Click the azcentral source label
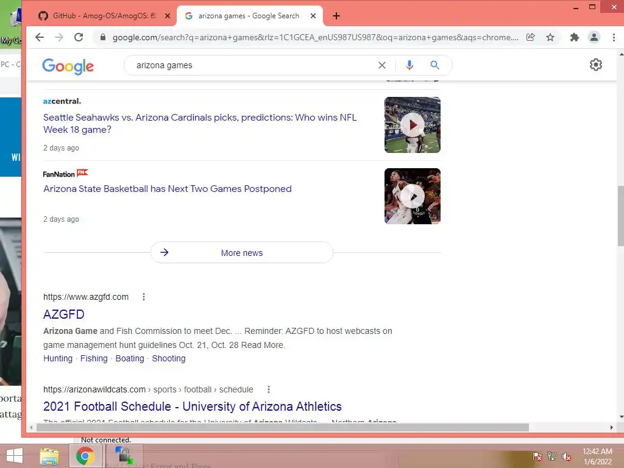This screenshot has height=468, width=624. [x=62, y=101]
